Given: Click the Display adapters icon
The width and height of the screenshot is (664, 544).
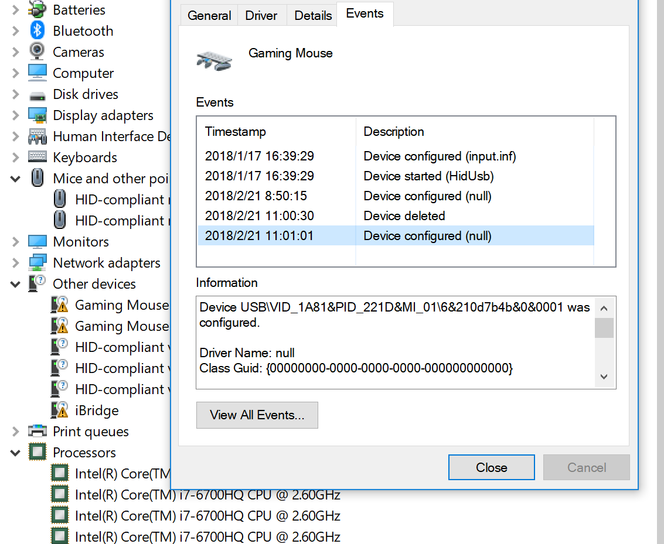Looking at the screenshot, I should (x=38, y=115).
